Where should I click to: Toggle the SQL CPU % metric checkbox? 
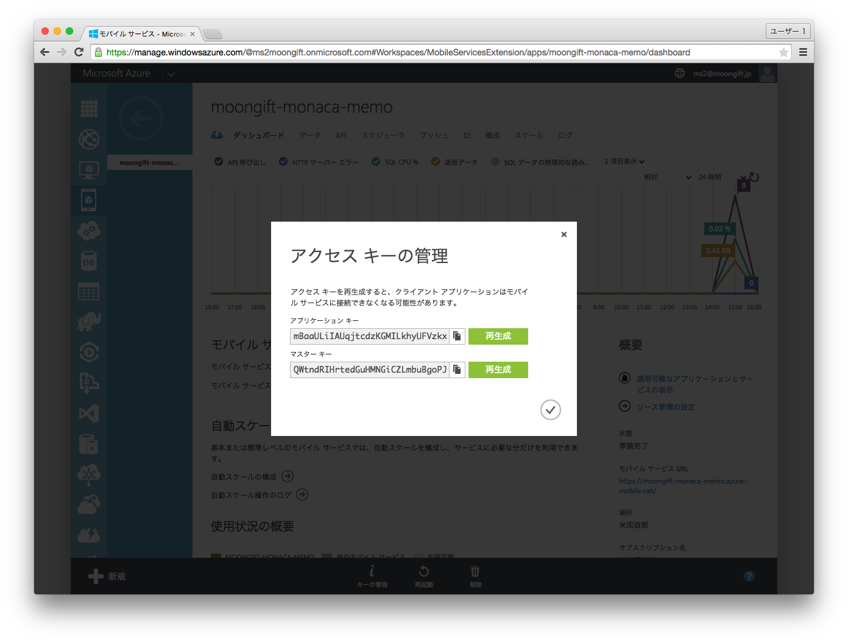click(x=376, y=162)
